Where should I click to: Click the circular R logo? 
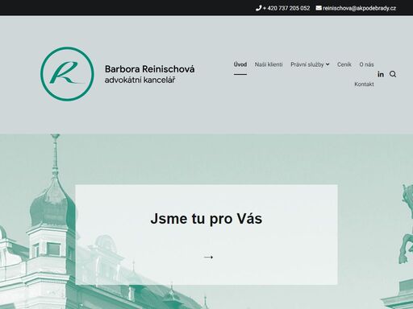point(67,74)
